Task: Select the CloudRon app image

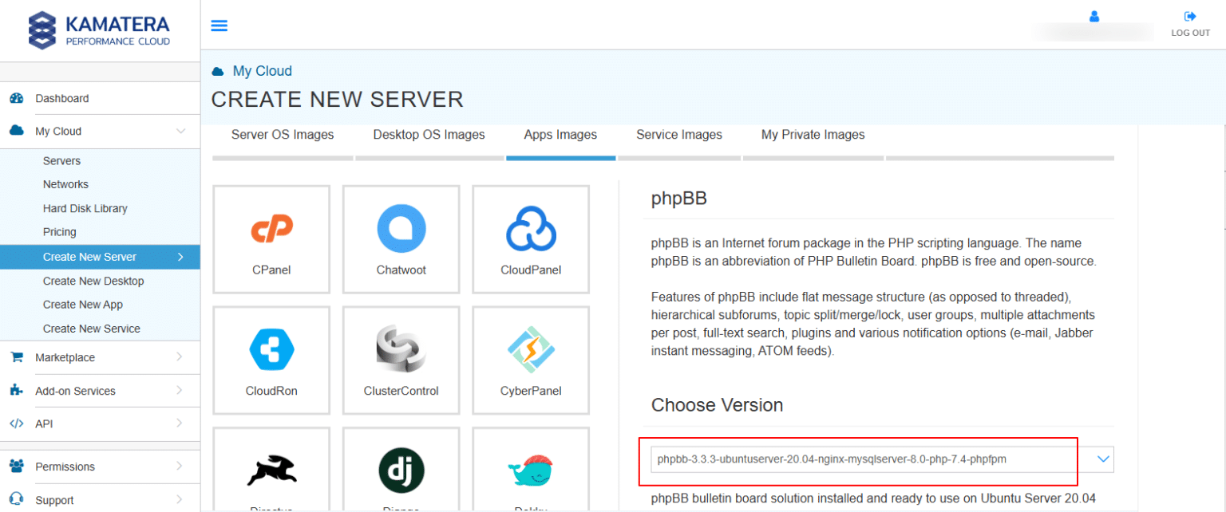Action: [x=271, y=360]
